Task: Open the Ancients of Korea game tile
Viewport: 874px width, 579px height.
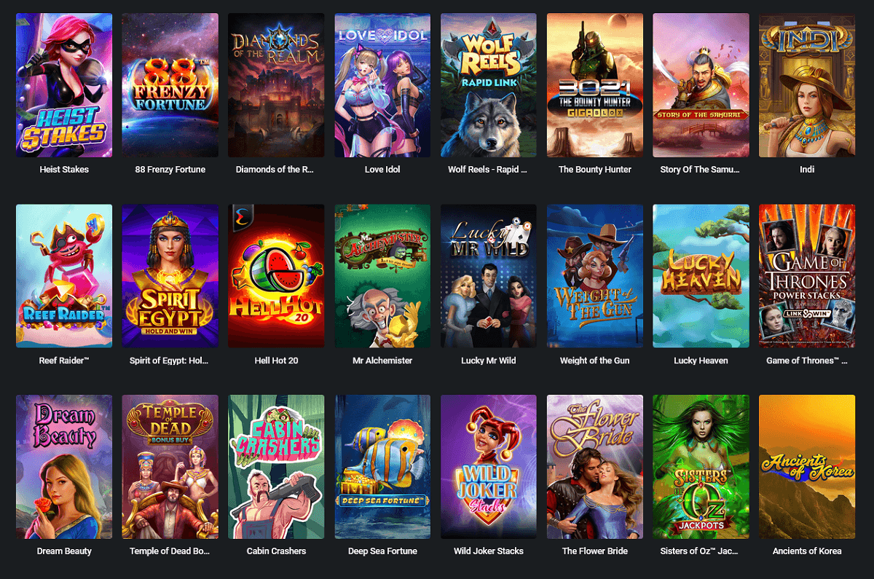Action: coord(807,467)
